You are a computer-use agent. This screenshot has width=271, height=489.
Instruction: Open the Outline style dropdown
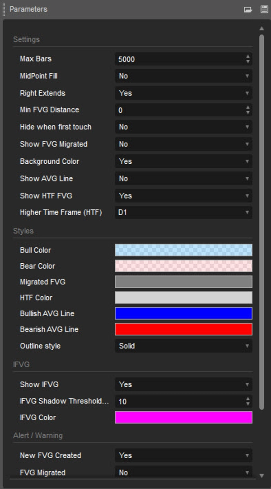[183, 346]
